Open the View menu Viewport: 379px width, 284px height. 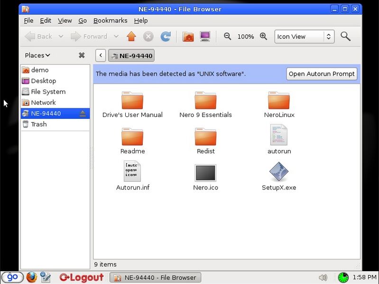point(65,21)
